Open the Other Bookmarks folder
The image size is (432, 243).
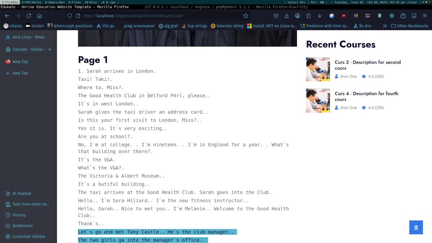coord(410,26)
